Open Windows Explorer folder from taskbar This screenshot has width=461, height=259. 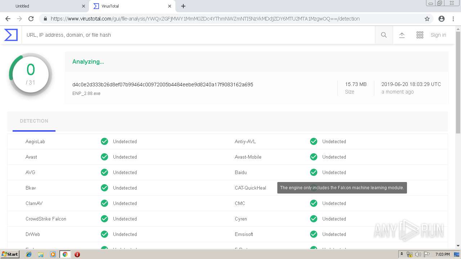point(41,254)
